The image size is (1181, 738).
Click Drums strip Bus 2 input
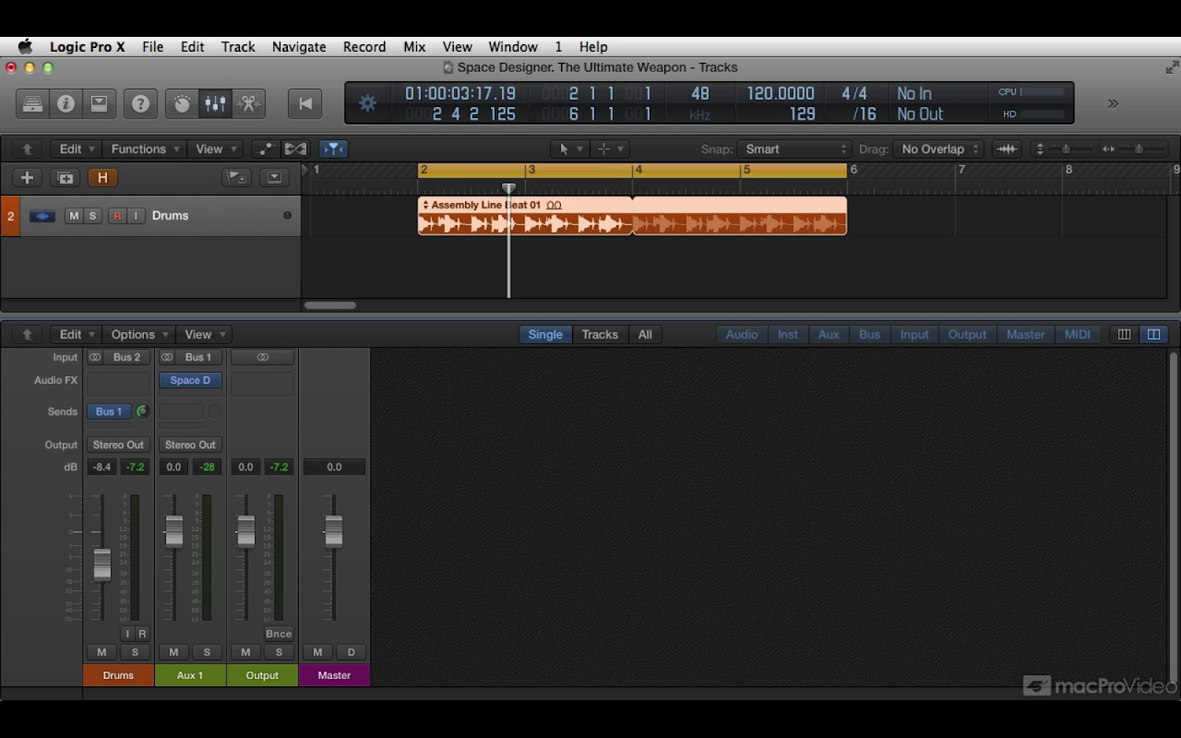[x=127, y=357]
